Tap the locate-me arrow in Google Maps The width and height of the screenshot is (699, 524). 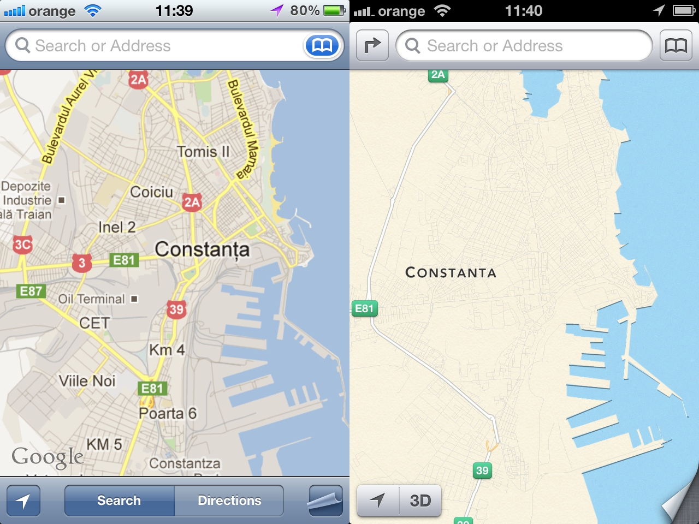coord(23,501)
